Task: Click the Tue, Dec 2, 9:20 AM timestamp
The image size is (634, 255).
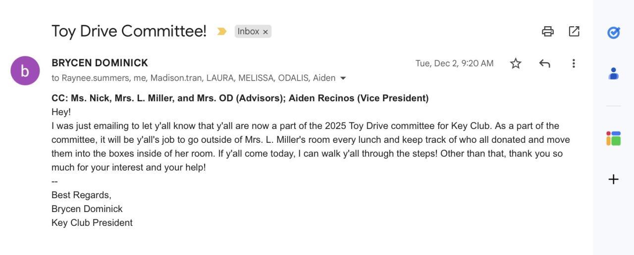Action: (454, 63)
